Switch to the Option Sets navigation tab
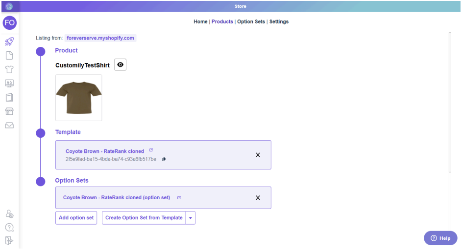This screenshot has width=462, height=252. point(251,21)
